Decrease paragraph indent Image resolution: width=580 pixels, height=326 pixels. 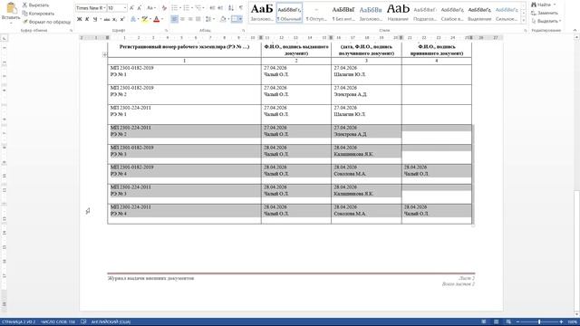click(212, 8)
